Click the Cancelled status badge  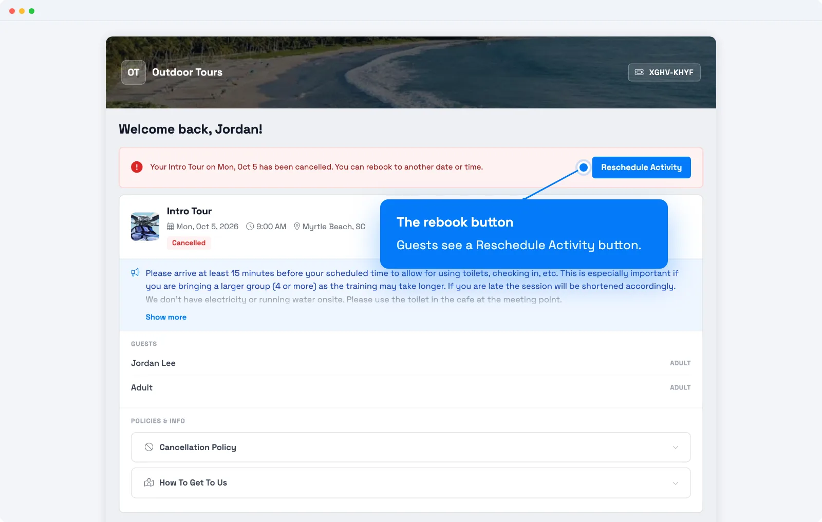click(189, 243)
